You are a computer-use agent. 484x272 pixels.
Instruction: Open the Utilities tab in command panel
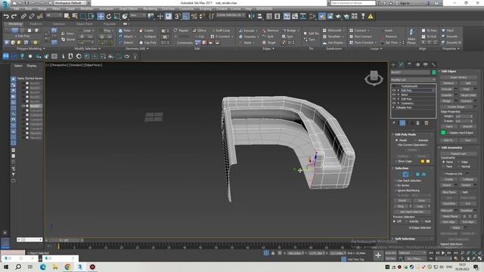[433, 64]
